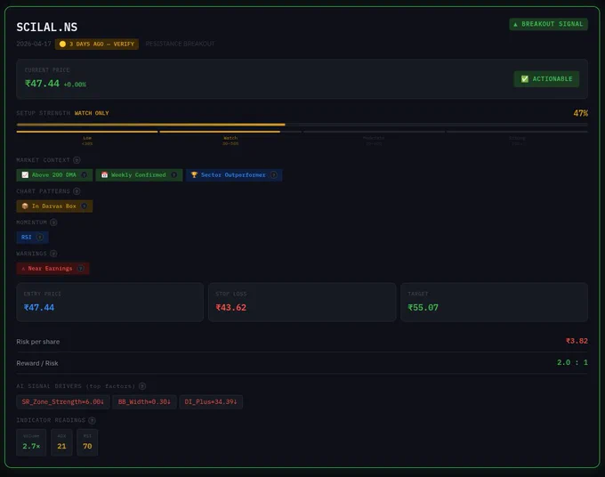The width and height of the screenshot is (605, 477).
Task: Click the ADX 21 indicator tile
Action: 61,442
